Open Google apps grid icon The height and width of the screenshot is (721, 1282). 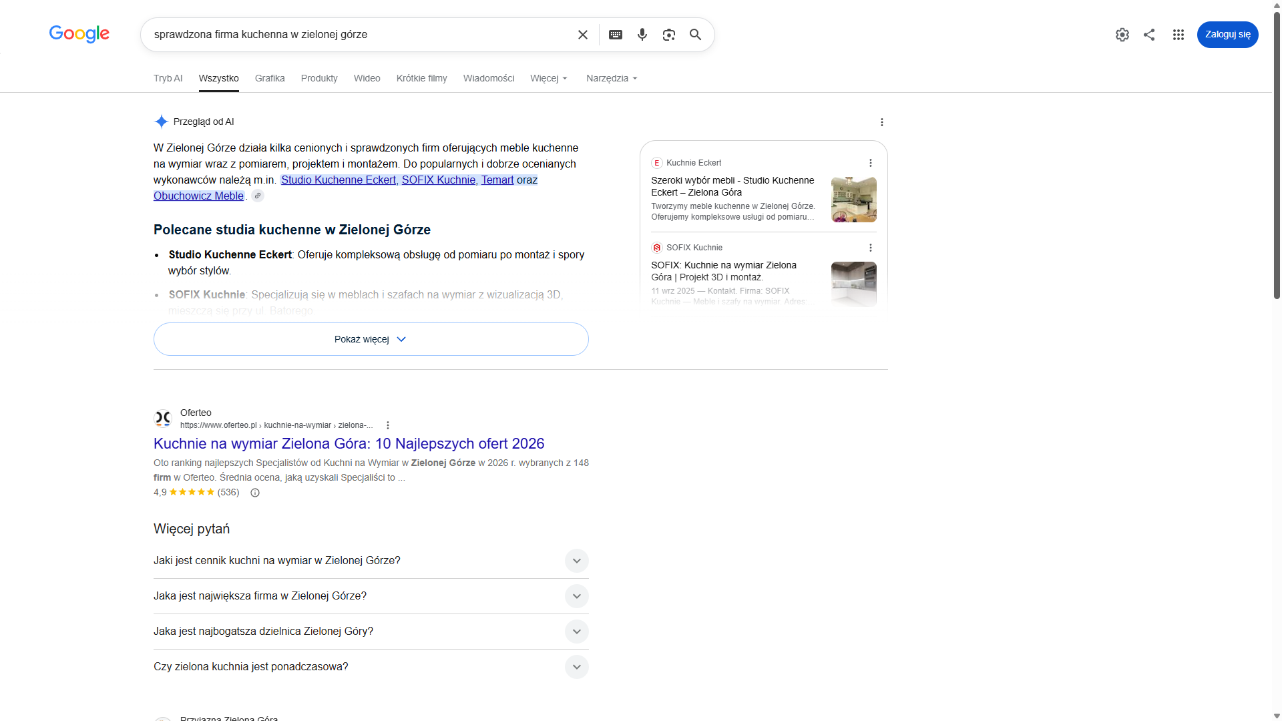coord(1179,35)
